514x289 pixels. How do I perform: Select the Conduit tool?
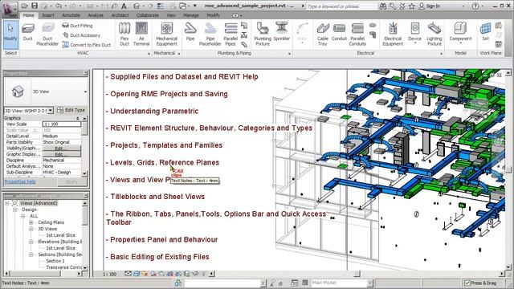(339, 32)
